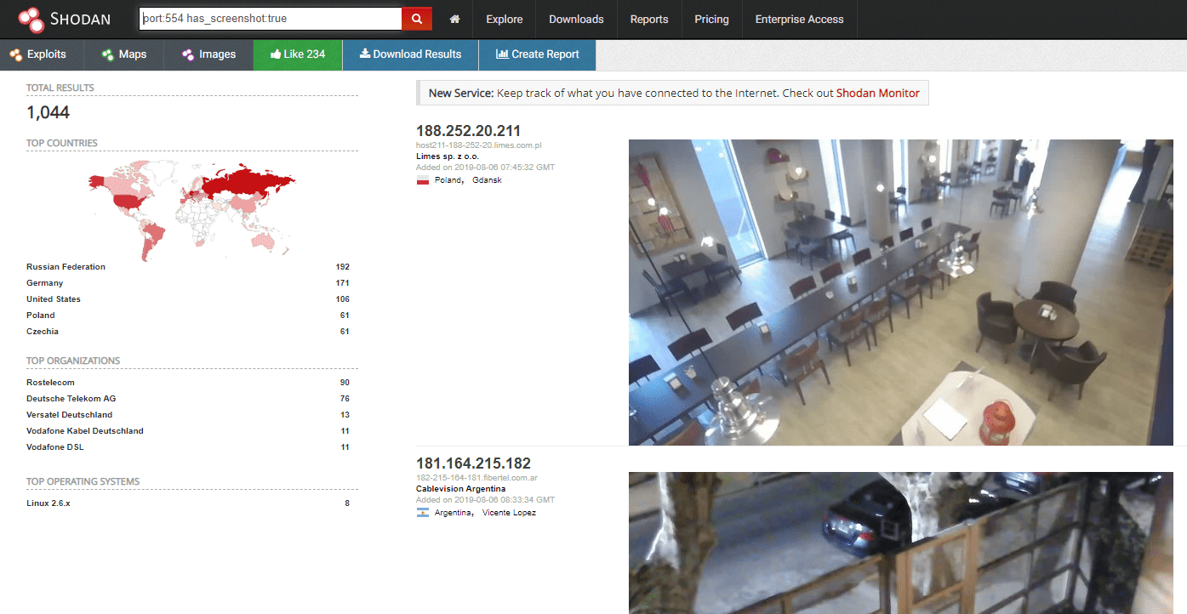Click Limes sp. z o.o. organization
1187x614 pixels.
pyautogui.click(x=448, y=156)
